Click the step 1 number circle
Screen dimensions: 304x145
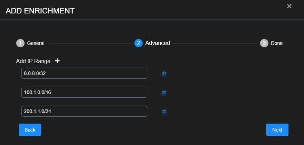pos(20,43)
